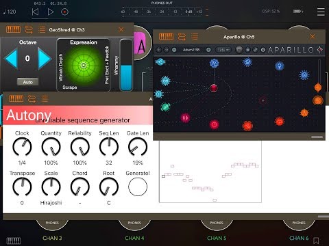
Task: Open the PHONES output above CHAN 4
Action: (x=134, y=224)
